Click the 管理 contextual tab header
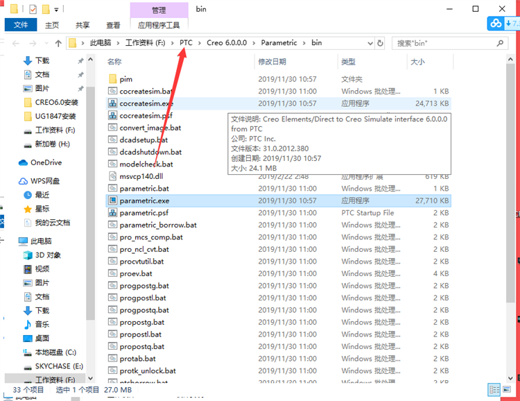The width and height of the screenshot is (520, 401). 159,10
